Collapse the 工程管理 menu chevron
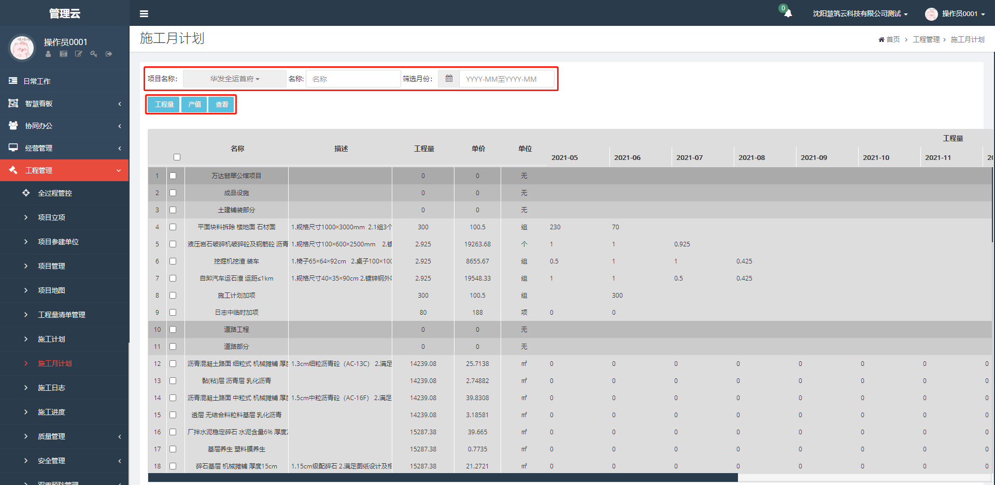The width and height of the screenshot is (995, 485). (119, 170)
